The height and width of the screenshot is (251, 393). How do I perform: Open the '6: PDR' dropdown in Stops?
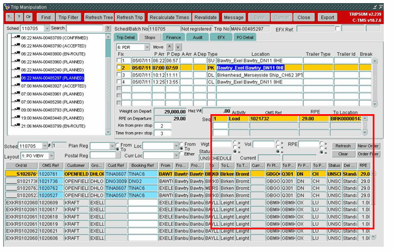click(x=147, y=47)
